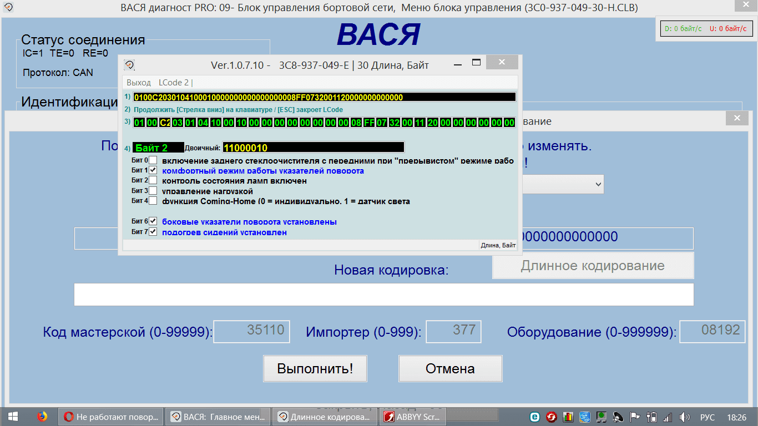Select byte cell 32 in the row
Screen dimensions: 758x426
point(395,122)
